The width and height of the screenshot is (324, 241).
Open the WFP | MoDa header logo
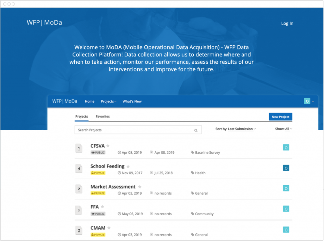point(44,22)
